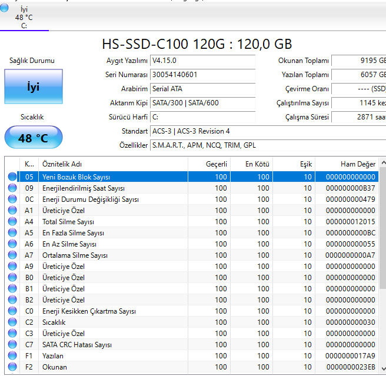The height and width of the screenshot is (376, 386).
Task: Click the K... ID column header
Action: [29, 164]
